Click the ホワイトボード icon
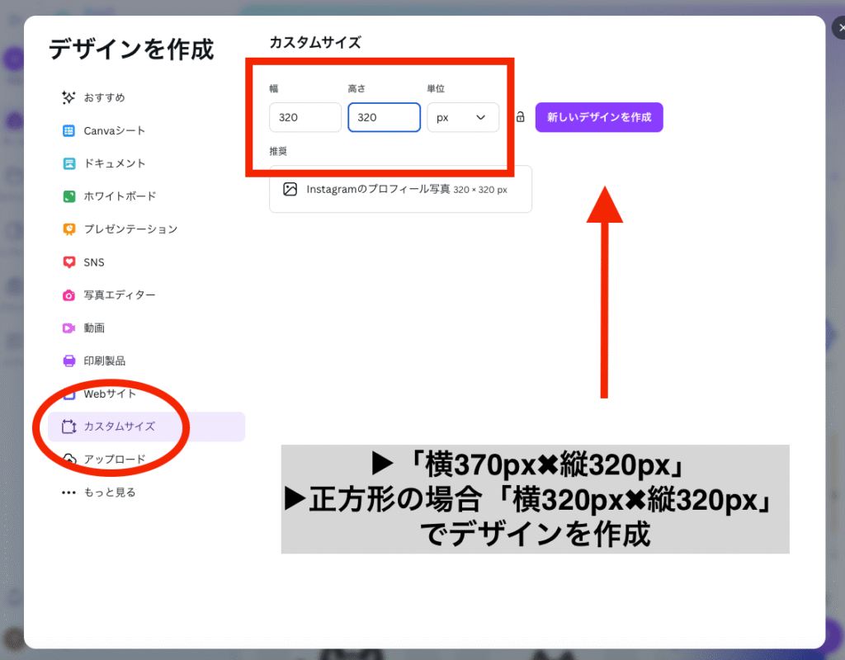The height and width of the screenshot is (660, 845). click(x=69, y=196)
